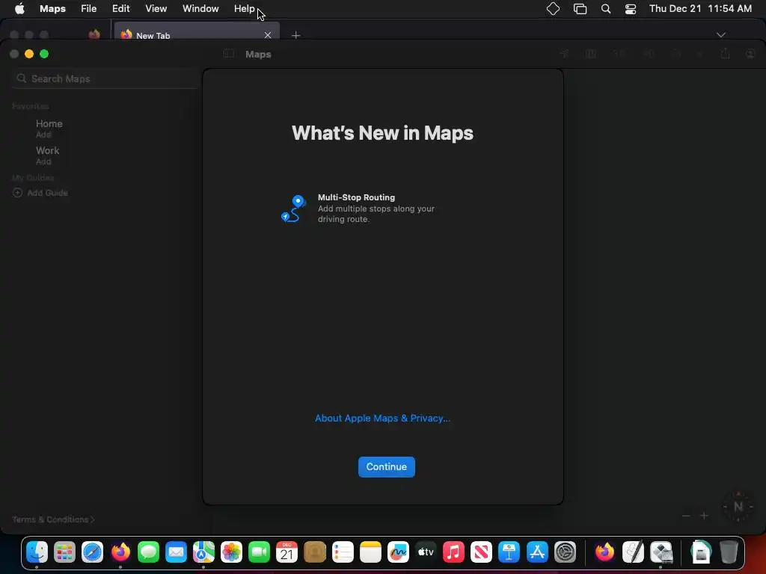Click Add Guide plus icon
The height and width of the screenshot is (574, 766).
(17, 193)
